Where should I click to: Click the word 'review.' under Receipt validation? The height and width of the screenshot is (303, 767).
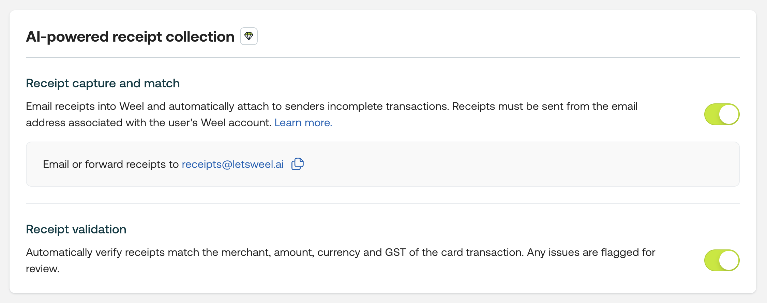pos(43,269)
